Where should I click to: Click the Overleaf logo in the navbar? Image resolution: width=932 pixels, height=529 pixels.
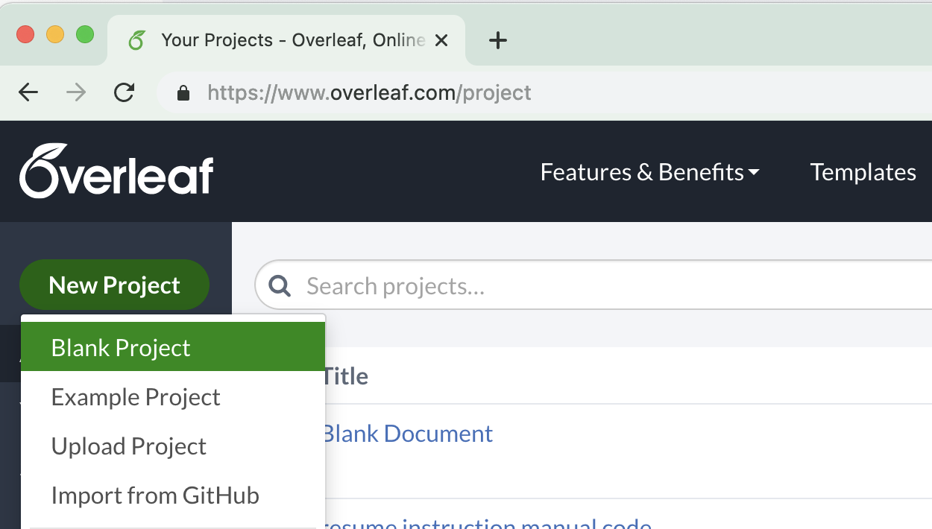coord(116,171)
